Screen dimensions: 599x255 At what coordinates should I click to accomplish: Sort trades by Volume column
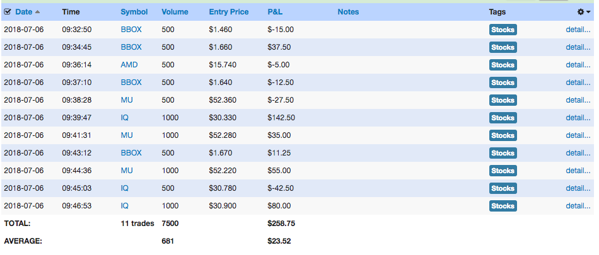175,12
